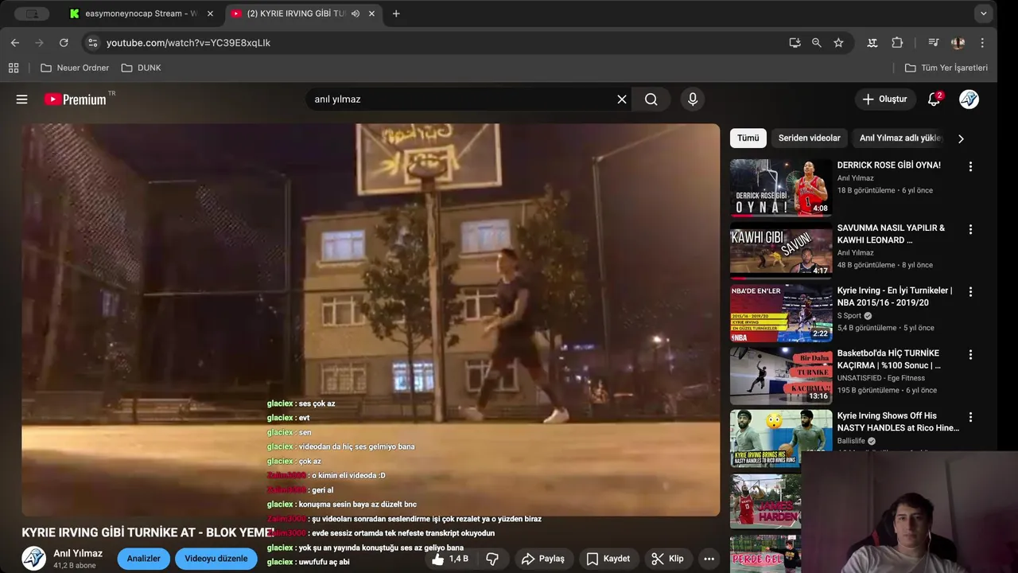Close the easymoneynocap Stream tab
Viewport: 1018px width, 573px height.
click(x=211, y=14)
